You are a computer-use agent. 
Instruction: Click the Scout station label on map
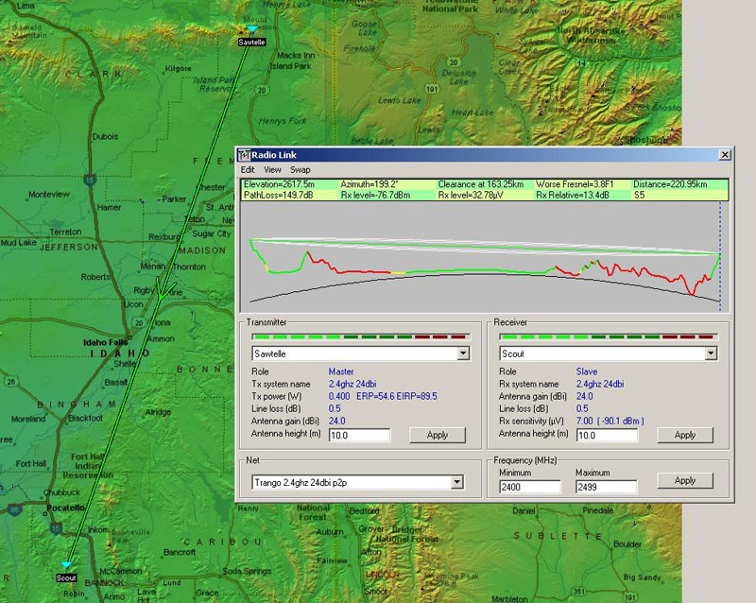tap(66, 577)
